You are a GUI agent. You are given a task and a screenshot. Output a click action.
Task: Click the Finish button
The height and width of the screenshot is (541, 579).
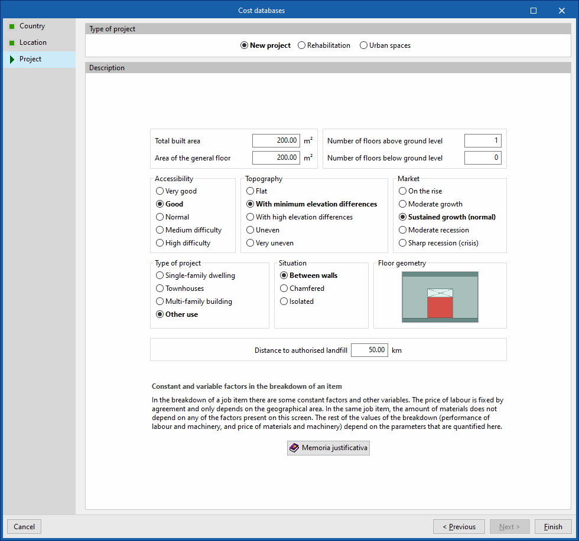click(553, 527)
